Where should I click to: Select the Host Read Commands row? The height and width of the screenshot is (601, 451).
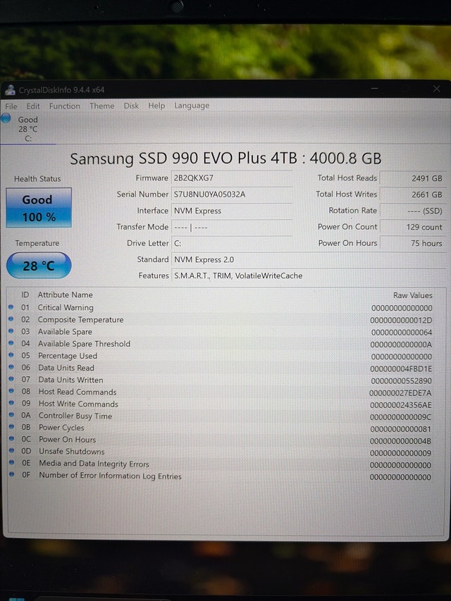pyautogui.click(x=221, y=392)
